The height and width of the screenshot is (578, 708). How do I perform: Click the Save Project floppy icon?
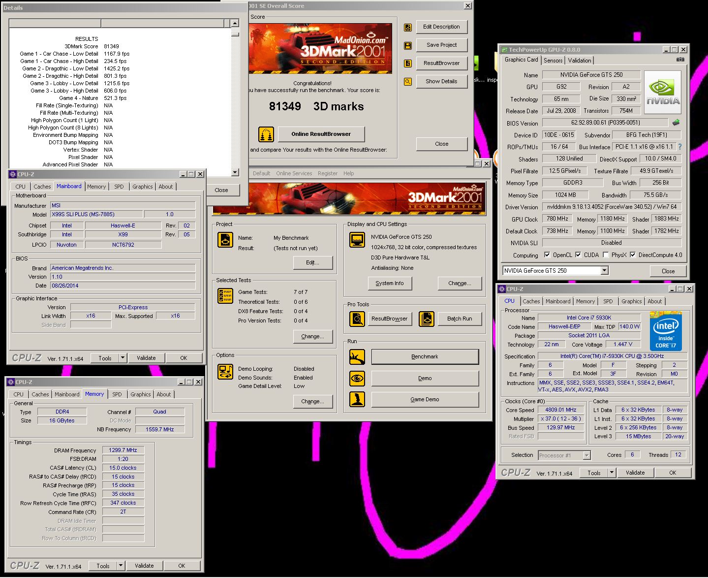pos(408,46)
